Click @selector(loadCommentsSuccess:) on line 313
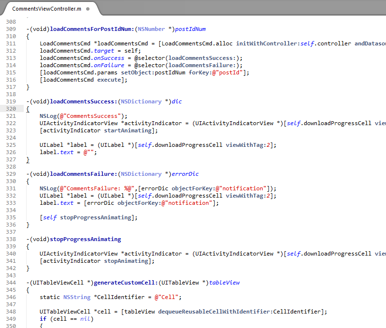 click(x=187, y=58)
